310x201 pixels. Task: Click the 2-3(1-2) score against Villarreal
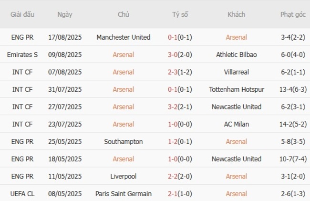[180, 72]
